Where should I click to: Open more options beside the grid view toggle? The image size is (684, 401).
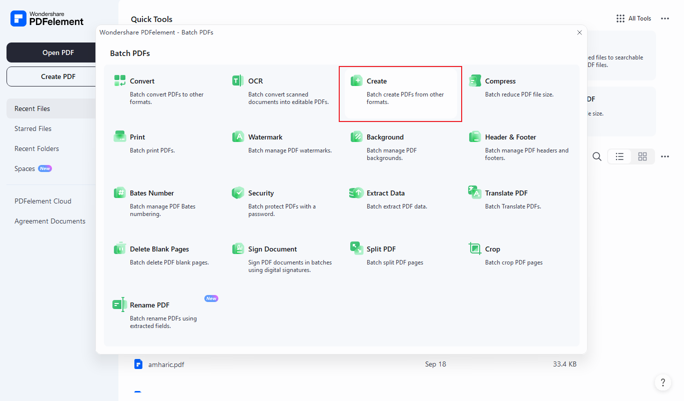point(665,156)
